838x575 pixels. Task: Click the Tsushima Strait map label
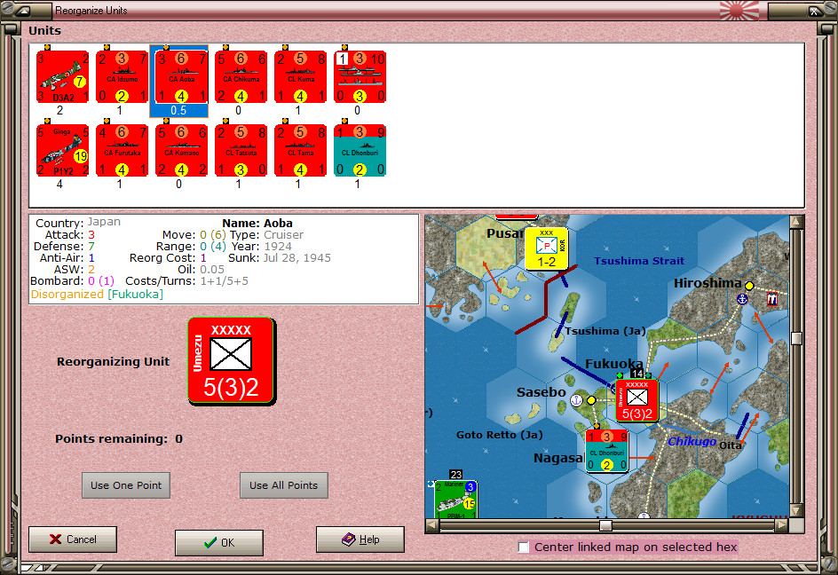point(639,261)
